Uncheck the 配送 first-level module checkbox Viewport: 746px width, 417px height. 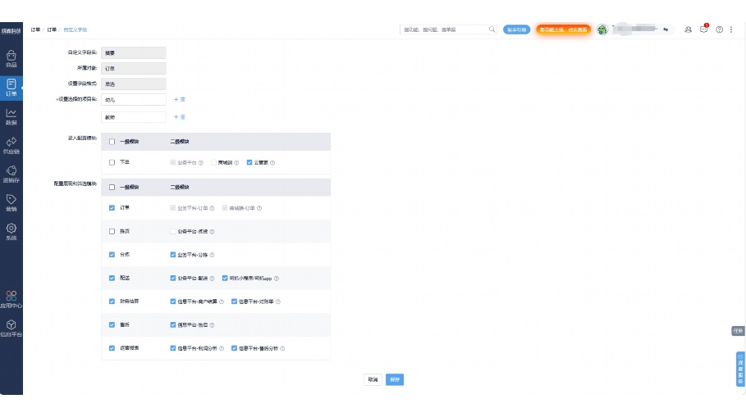click(x=112, y=278)
